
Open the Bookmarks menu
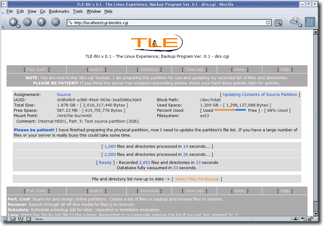59,11
